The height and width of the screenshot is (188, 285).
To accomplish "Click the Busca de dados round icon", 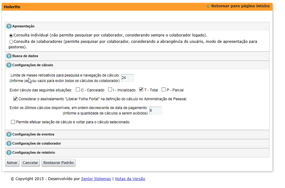I will 9,56.
